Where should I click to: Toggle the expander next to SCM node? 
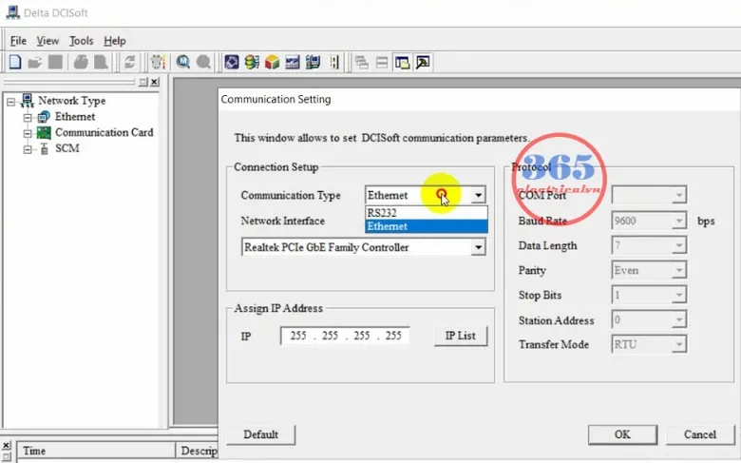click(28, 149)
